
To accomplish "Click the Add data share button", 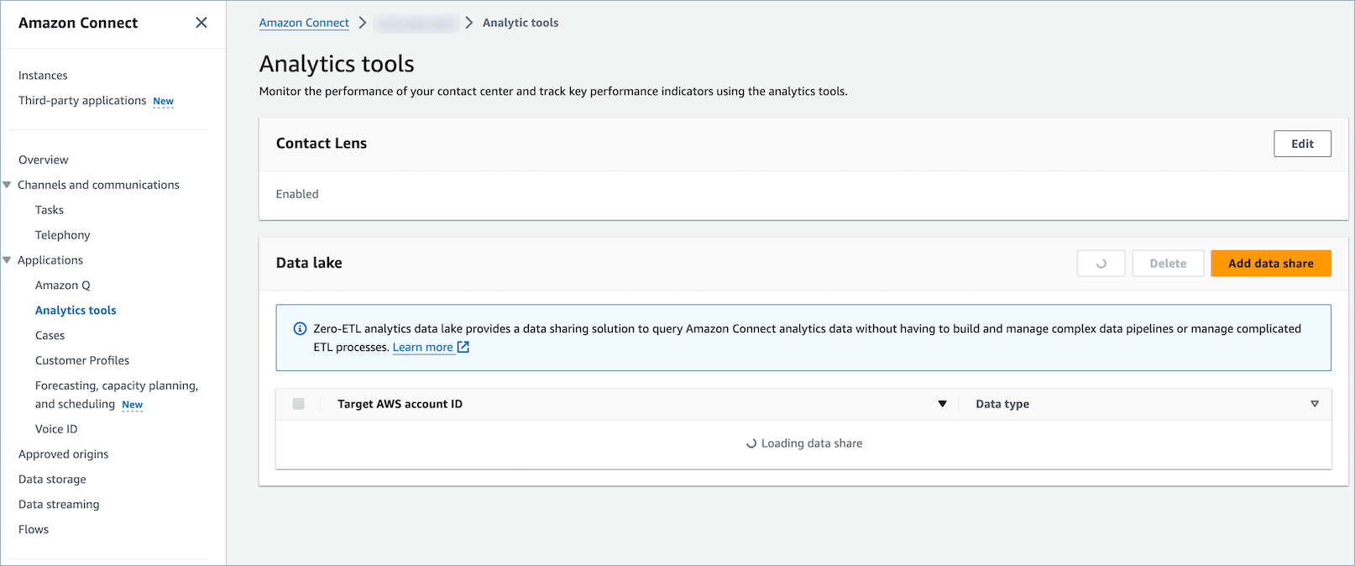I will [x=1270, y=264].
